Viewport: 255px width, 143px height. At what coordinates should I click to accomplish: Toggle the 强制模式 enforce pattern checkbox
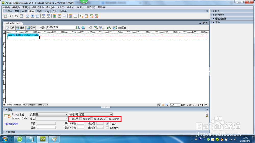coord(107,128)
